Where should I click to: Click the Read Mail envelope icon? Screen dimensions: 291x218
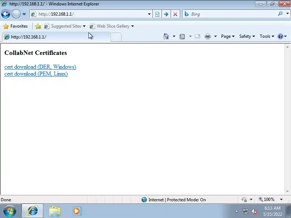click(198, 36)
